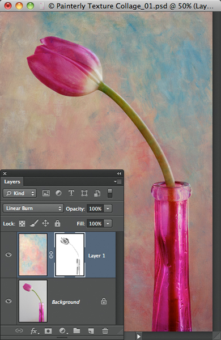Hide the Background layer eye icon
221x340 pixels.
(x=8, y=301)
